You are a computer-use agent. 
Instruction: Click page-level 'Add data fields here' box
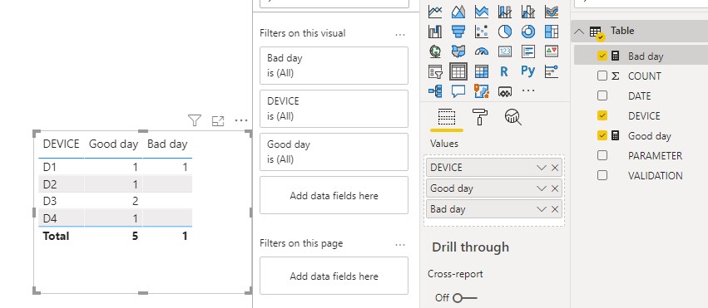tap(334, 276)
